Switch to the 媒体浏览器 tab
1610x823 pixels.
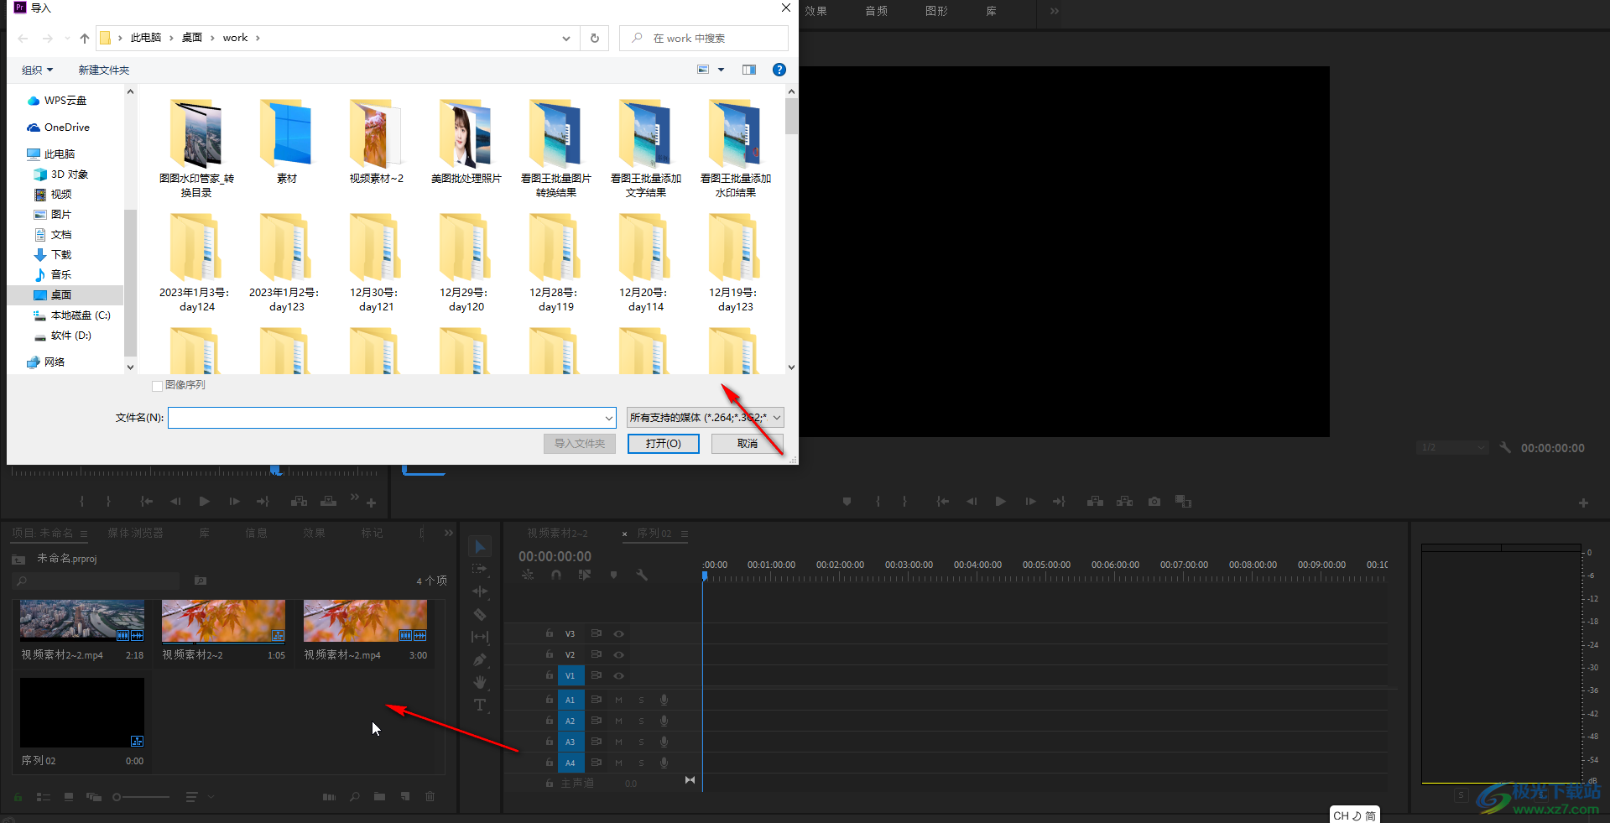click(x=135, y=534)
